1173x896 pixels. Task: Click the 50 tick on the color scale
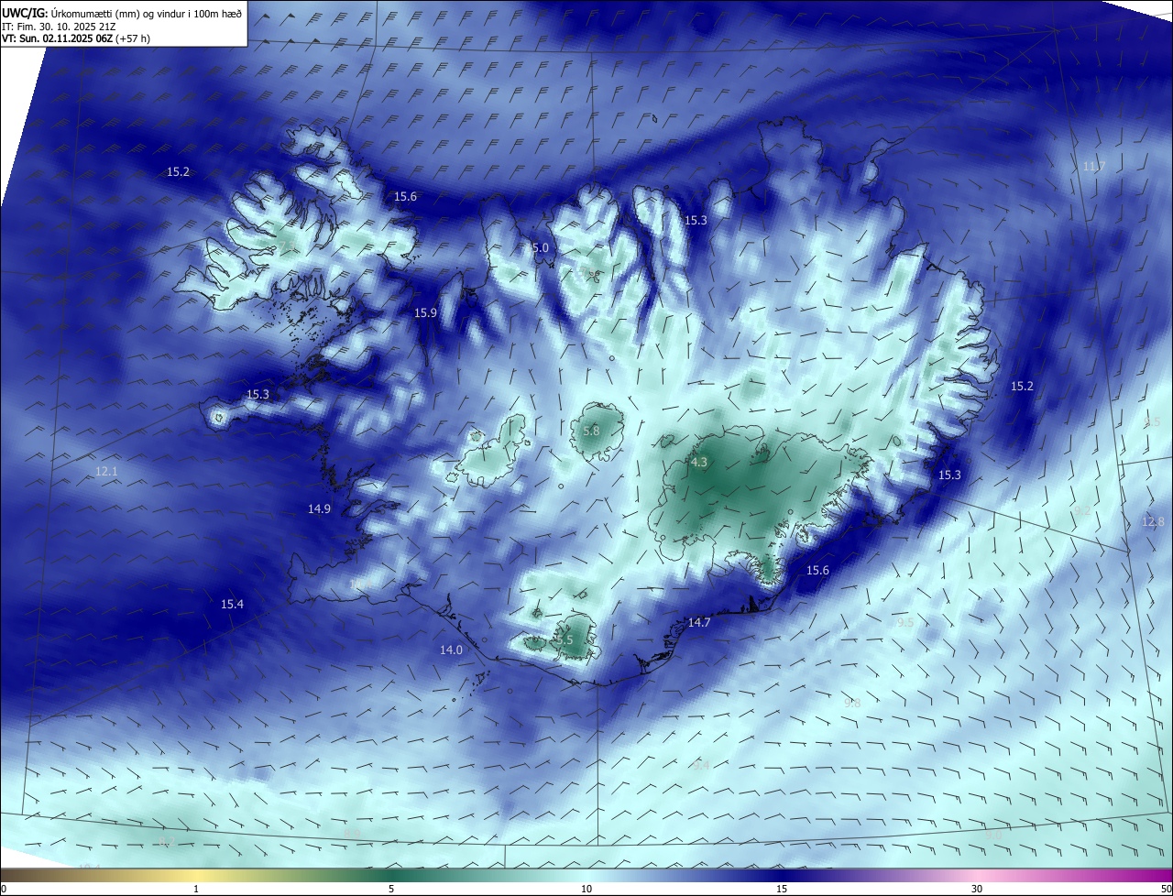tap(1166, 889)
